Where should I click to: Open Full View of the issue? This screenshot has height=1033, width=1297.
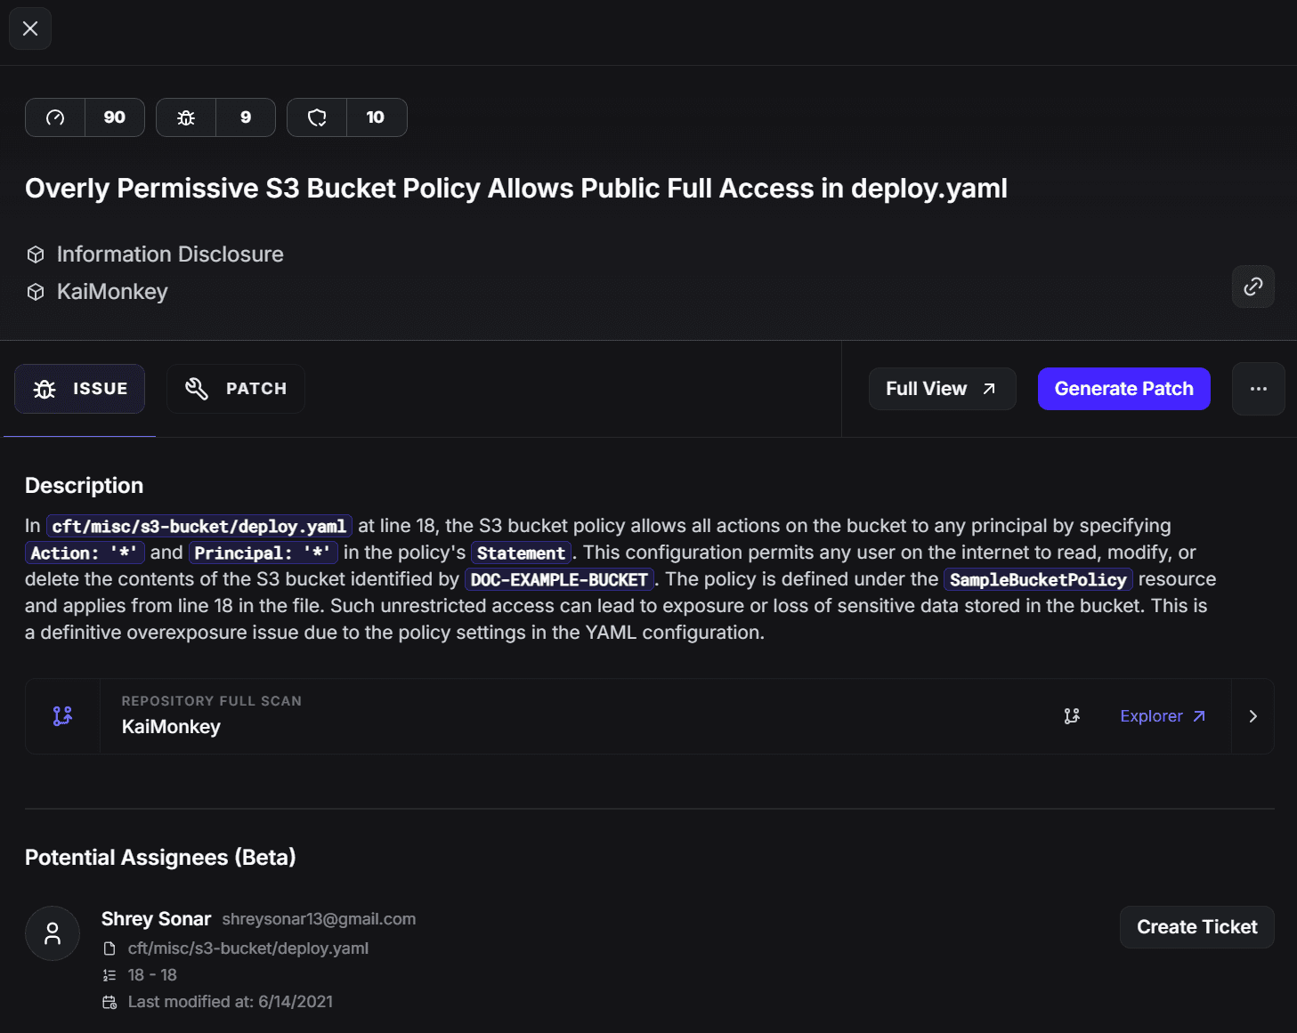click(942, 389)
